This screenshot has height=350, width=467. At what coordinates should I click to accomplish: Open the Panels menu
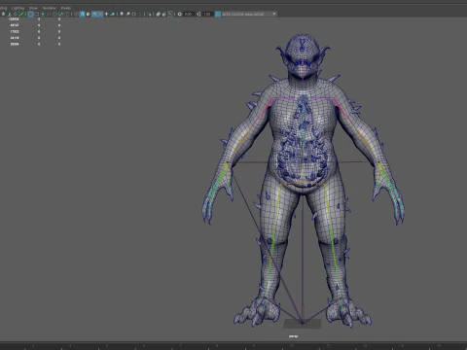[66, 8]
